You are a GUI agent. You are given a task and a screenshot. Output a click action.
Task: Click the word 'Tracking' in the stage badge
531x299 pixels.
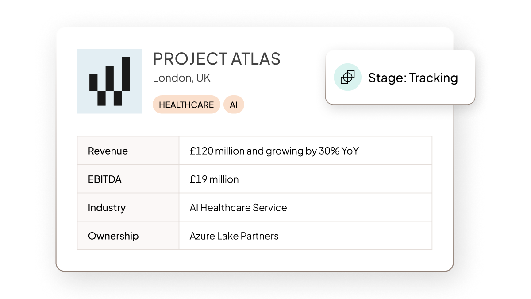click(x=433, y=78)
